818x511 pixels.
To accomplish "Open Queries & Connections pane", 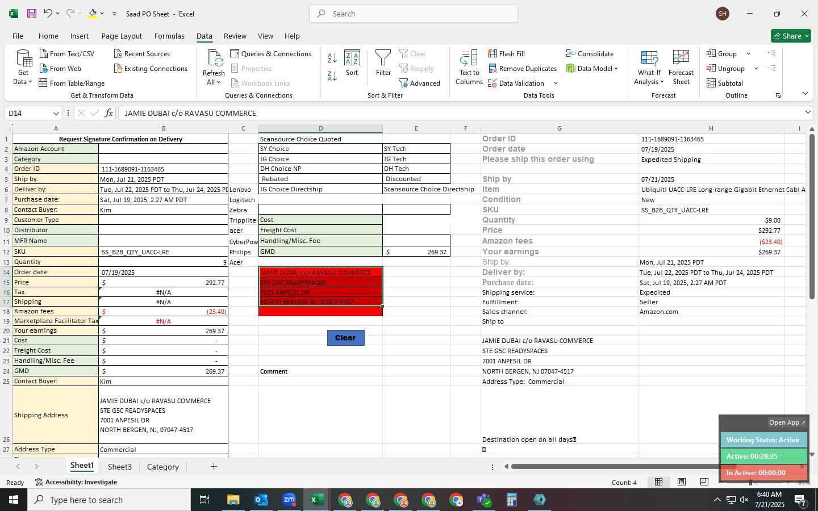I will [271, 53].
